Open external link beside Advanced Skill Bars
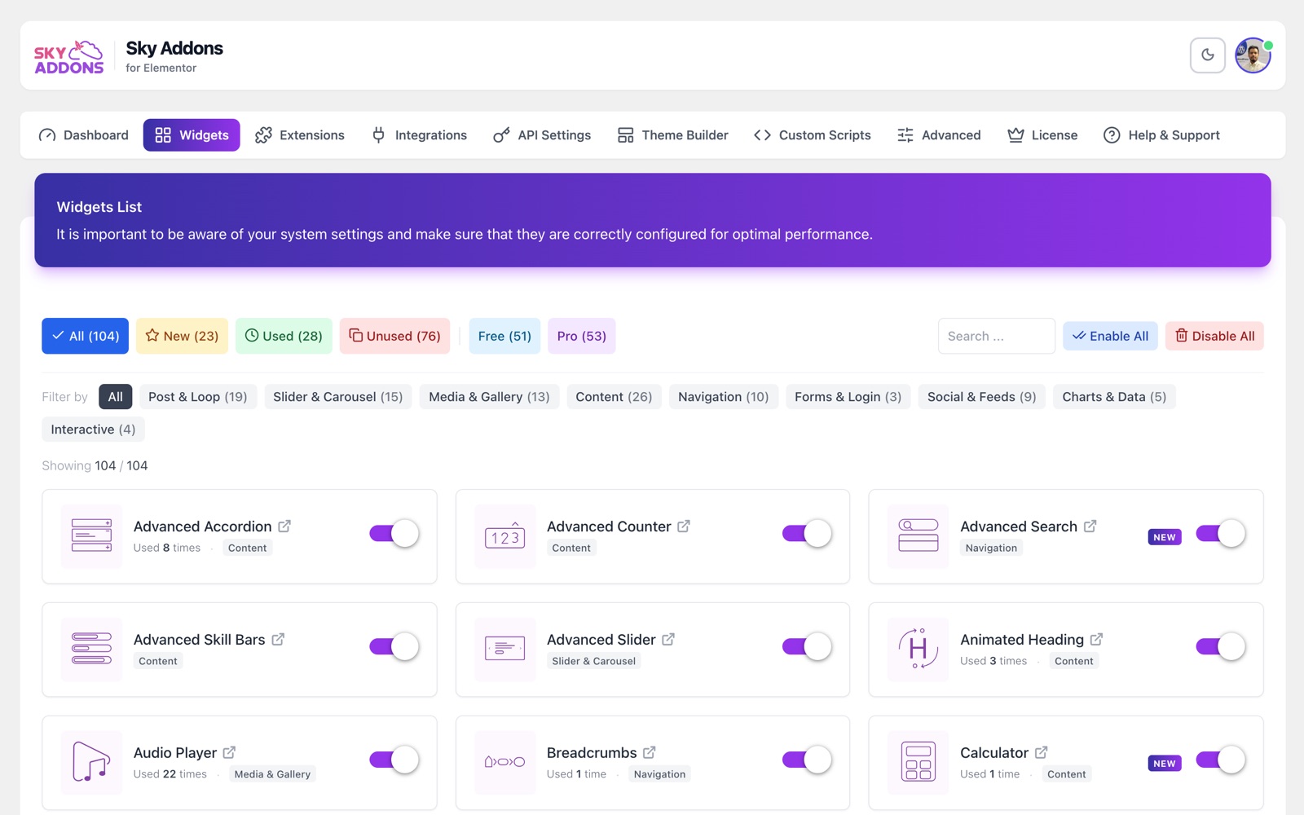 tap(278, 640)
